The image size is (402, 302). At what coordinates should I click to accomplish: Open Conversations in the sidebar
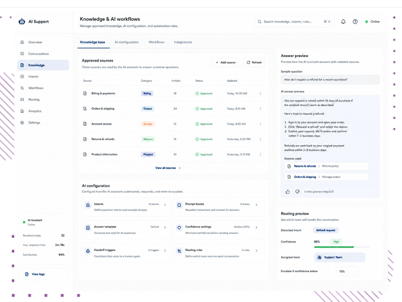(43, 54)
